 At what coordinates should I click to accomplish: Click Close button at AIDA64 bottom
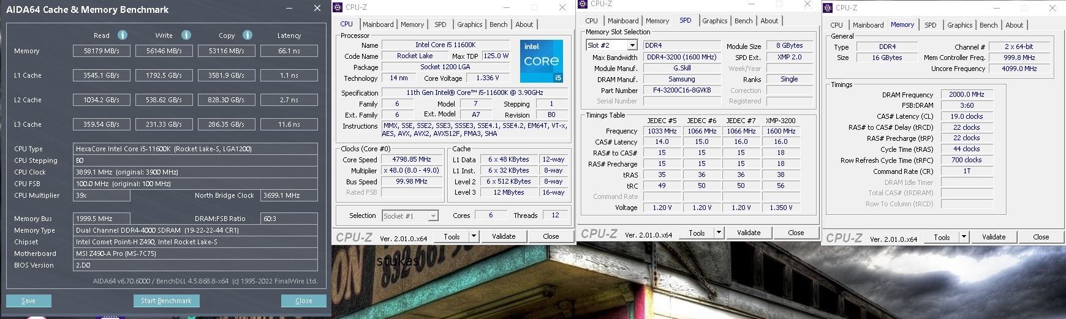coord(304,301)
